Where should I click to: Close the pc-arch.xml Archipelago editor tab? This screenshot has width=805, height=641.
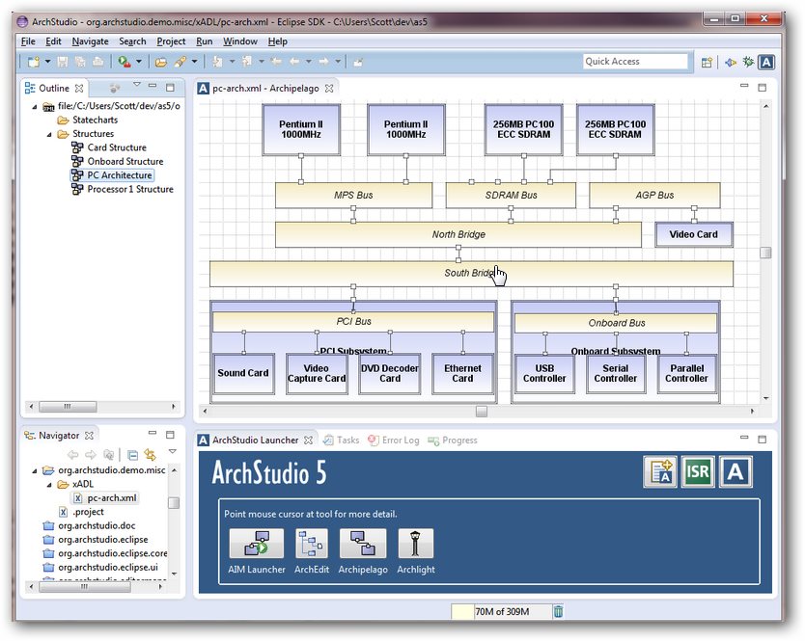coord(329,89)
